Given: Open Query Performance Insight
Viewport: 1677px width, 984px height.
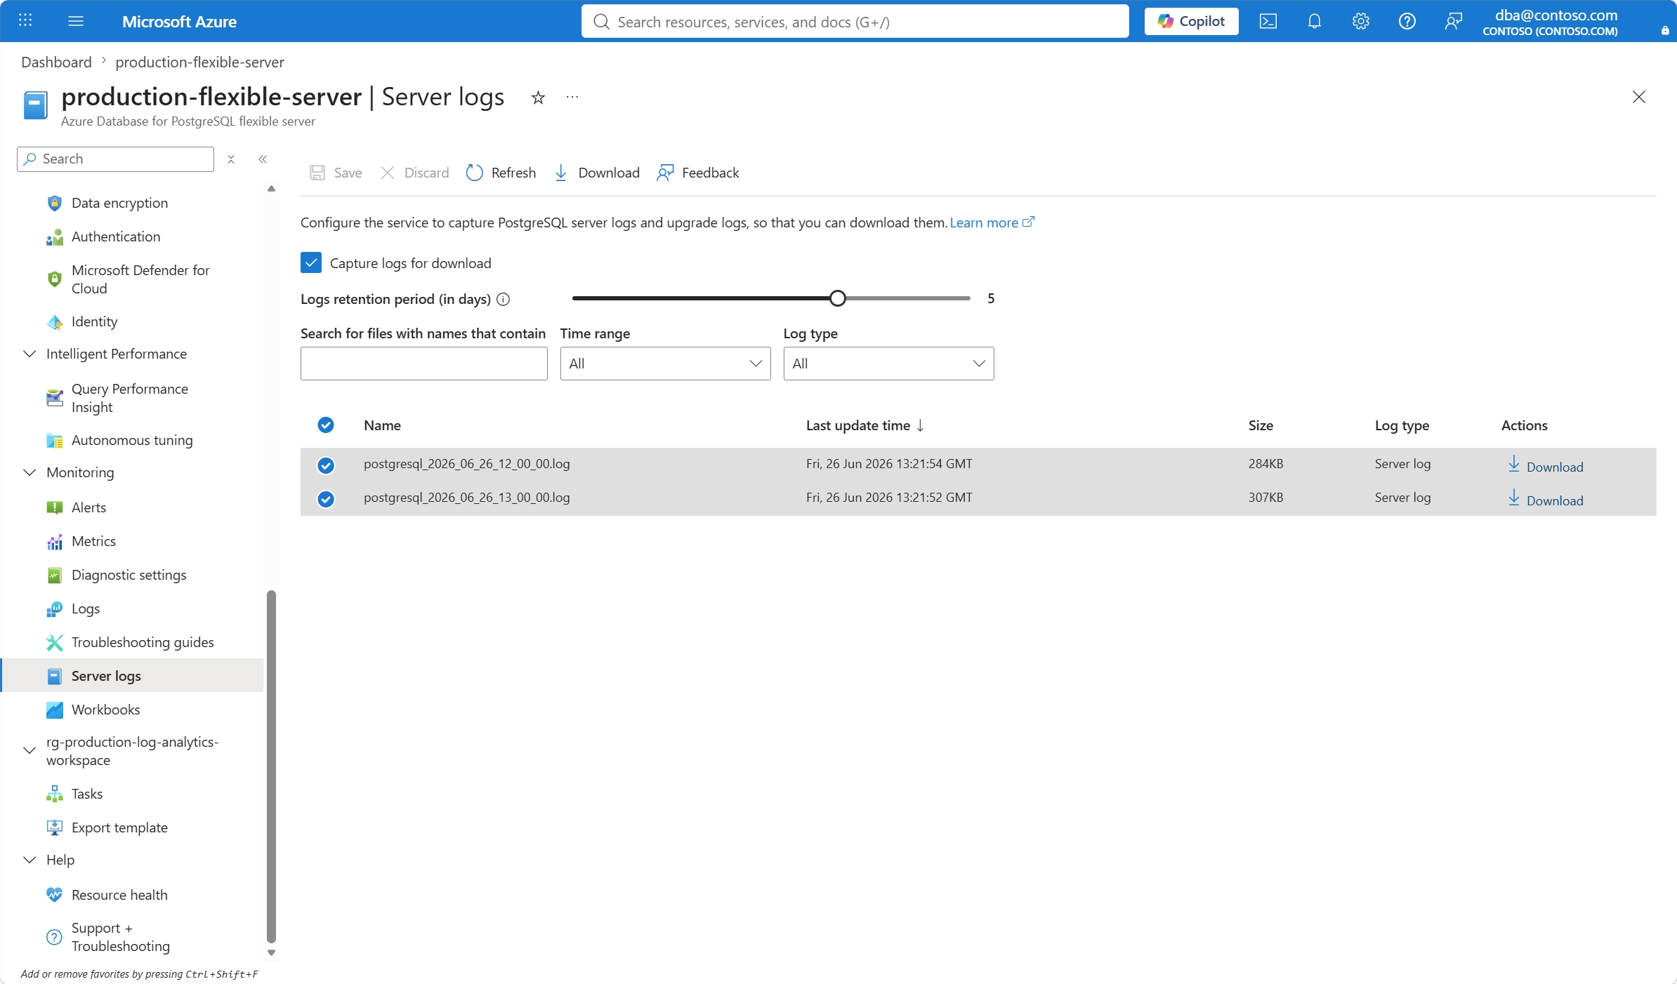Looking at the screenshot, I should [130, 398].
